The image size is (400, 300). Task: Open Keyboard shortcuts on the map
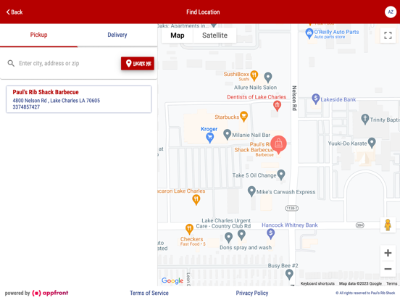[317, 283]
